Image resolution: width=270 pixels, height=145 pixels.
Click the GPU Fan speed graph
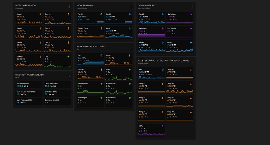[90, 63]
